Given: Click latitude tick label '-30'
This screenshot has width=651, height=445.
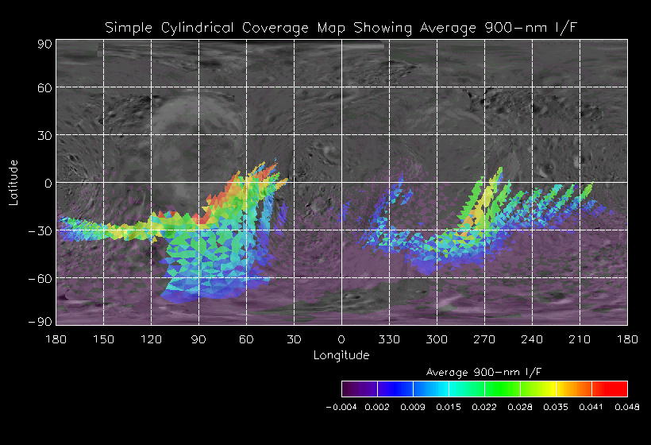Looking at the screenshot, I should [x=40, y=231].
